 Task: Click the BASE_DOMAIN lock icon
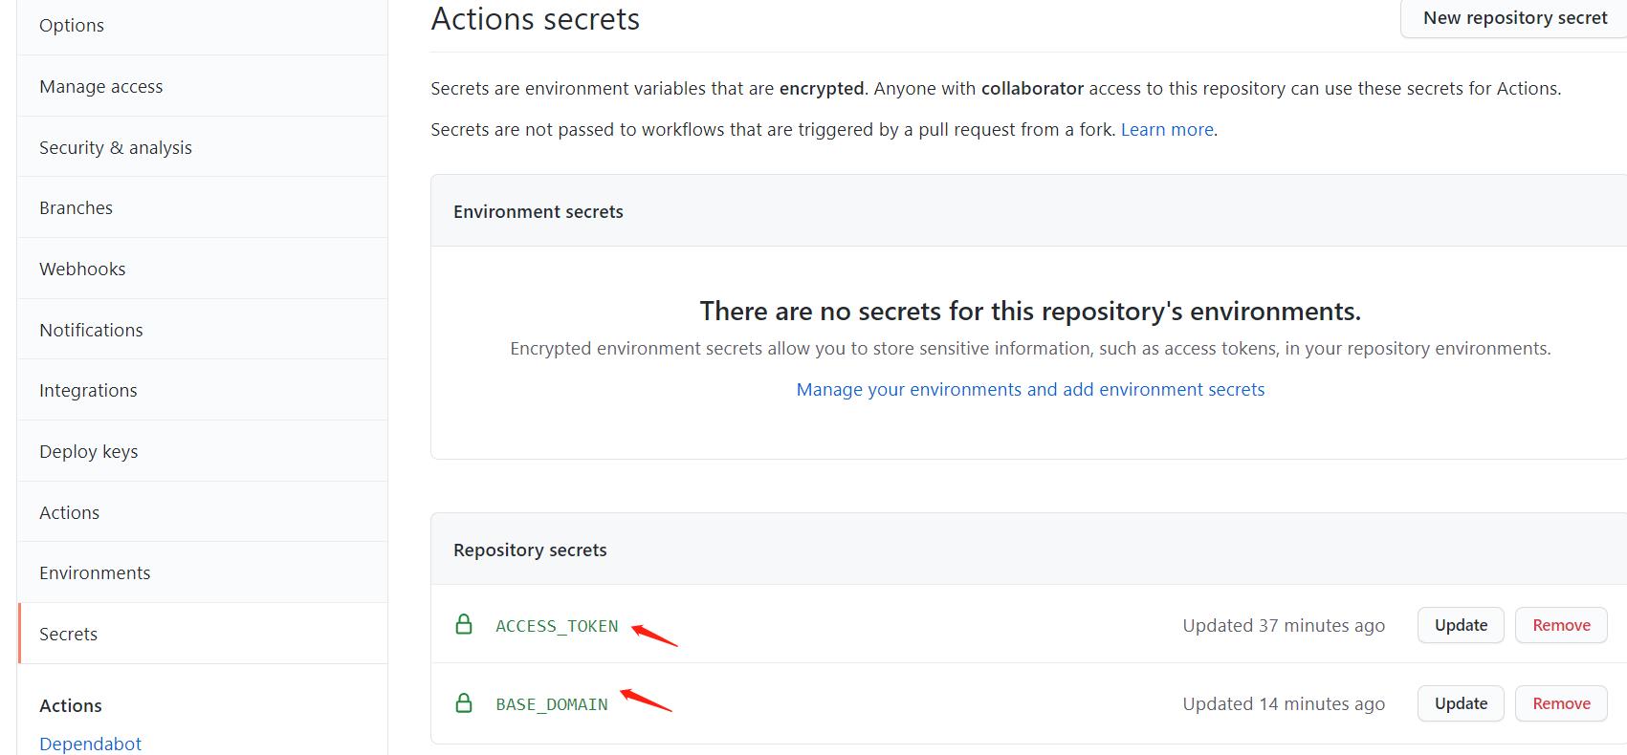click(x=464, y=703)
